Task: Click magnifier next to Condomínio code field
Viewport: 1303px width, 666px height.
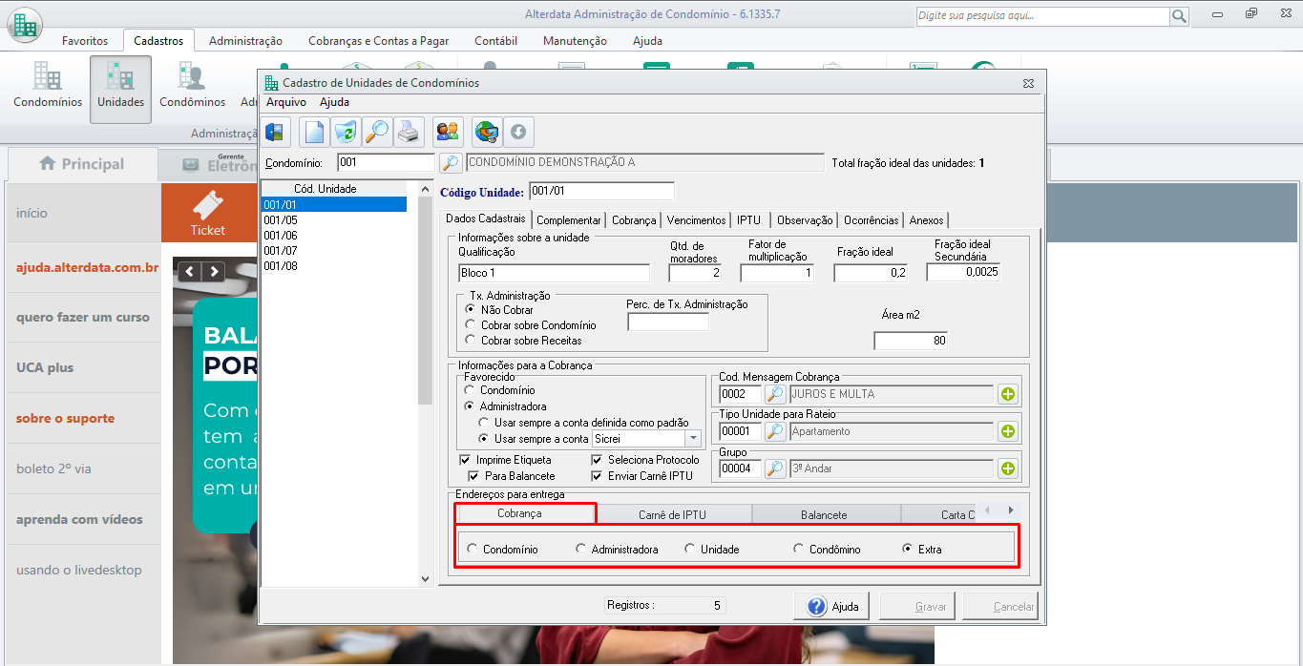Action: (451, 163)
